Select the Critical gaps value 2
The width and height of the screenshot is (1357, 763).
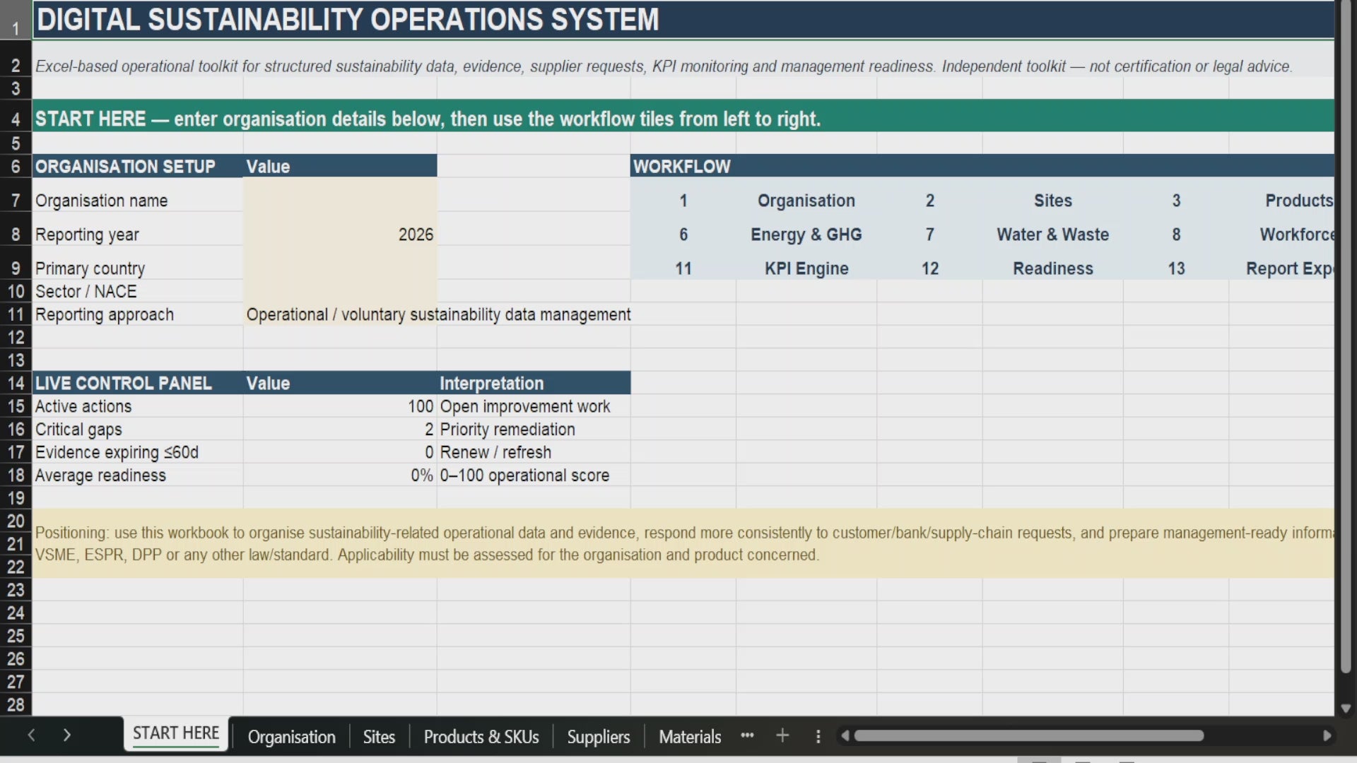(340, 430)
